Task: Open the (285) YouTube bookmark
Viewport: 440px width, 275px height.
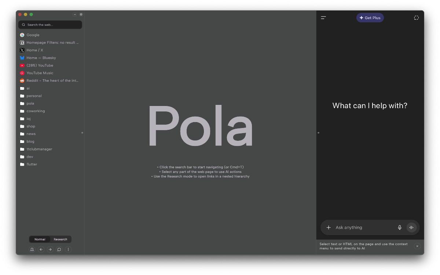Action: (50, 65)
